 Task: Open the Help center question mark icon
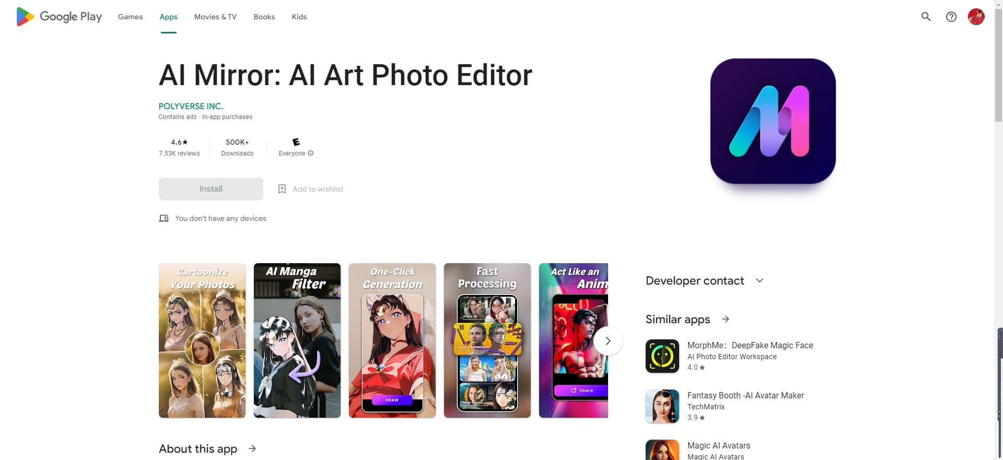[x=951, y=17]
